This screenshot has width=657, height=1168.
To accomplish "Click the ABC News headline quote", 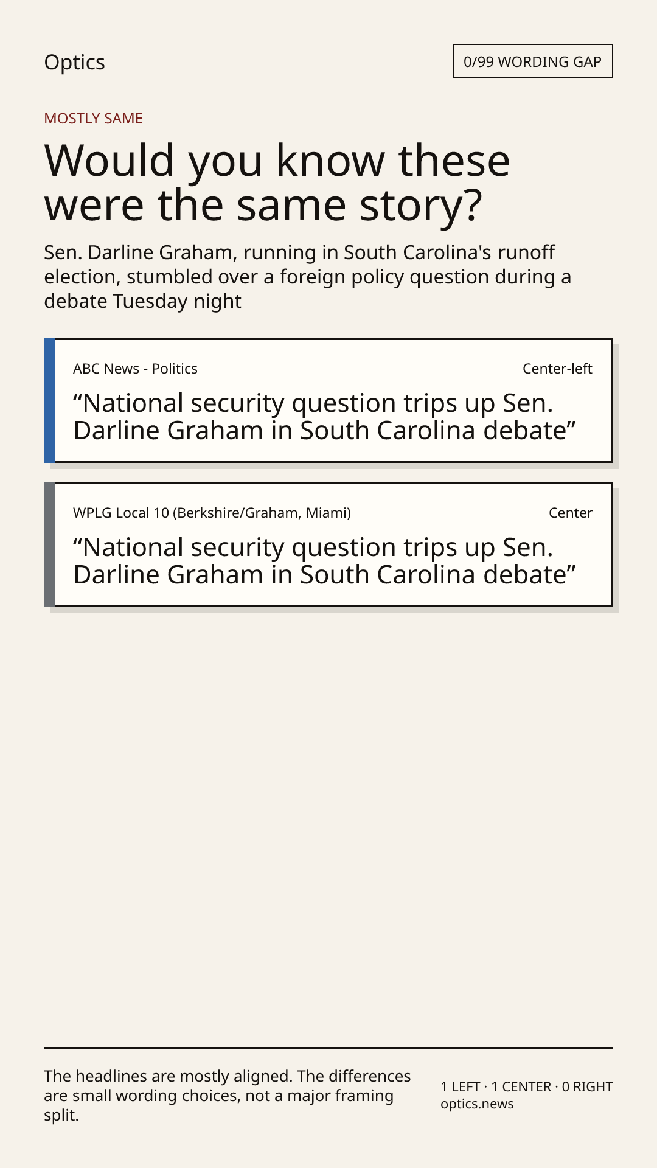I will tap(324, 417).
